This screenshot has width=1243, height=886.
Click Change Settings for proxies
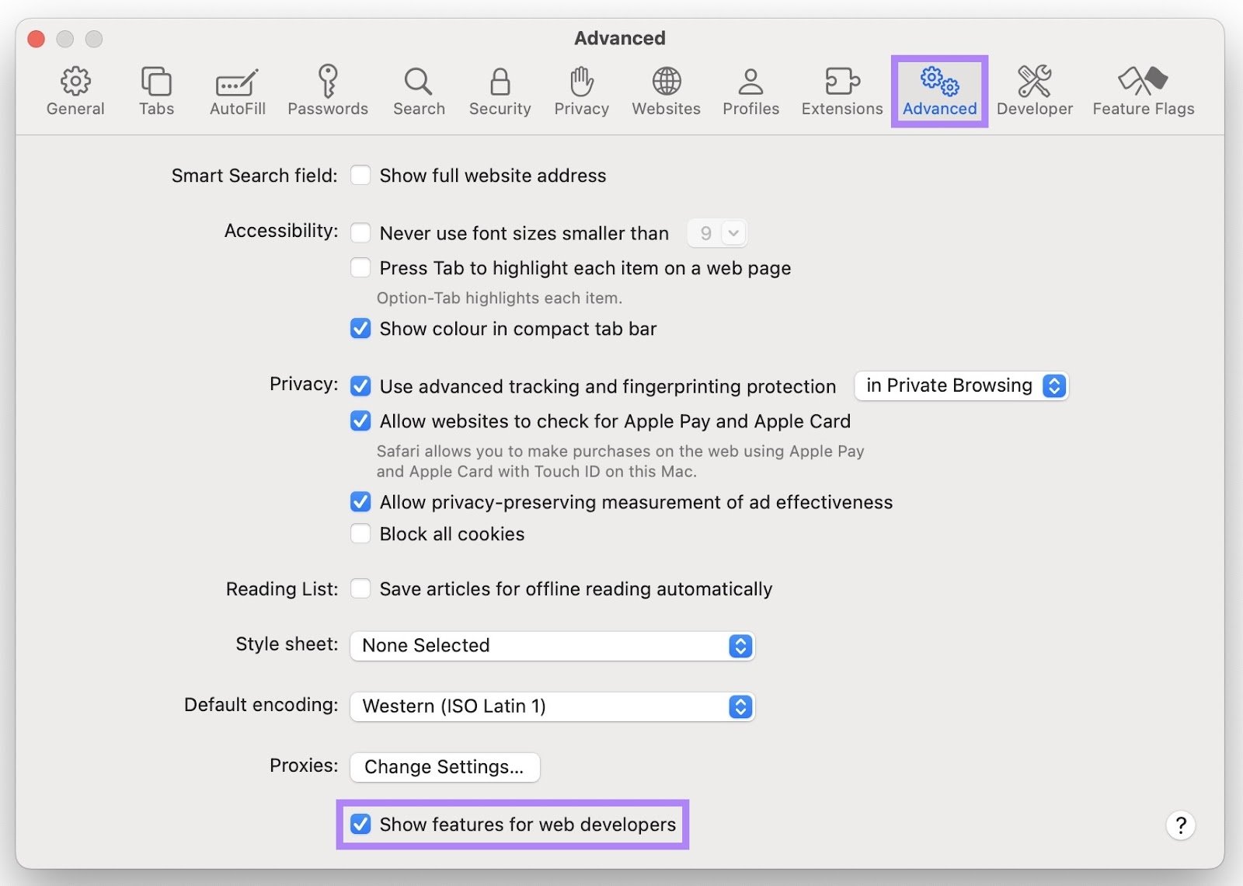[x=444, y=767]
